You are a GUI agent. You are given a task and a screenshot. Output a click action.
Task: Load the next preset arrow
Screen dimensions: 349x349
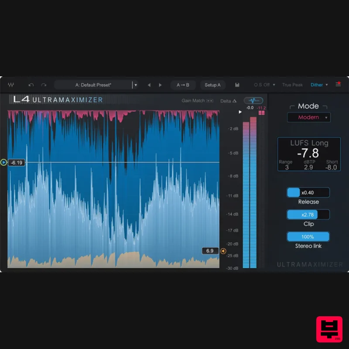(160, 85)
